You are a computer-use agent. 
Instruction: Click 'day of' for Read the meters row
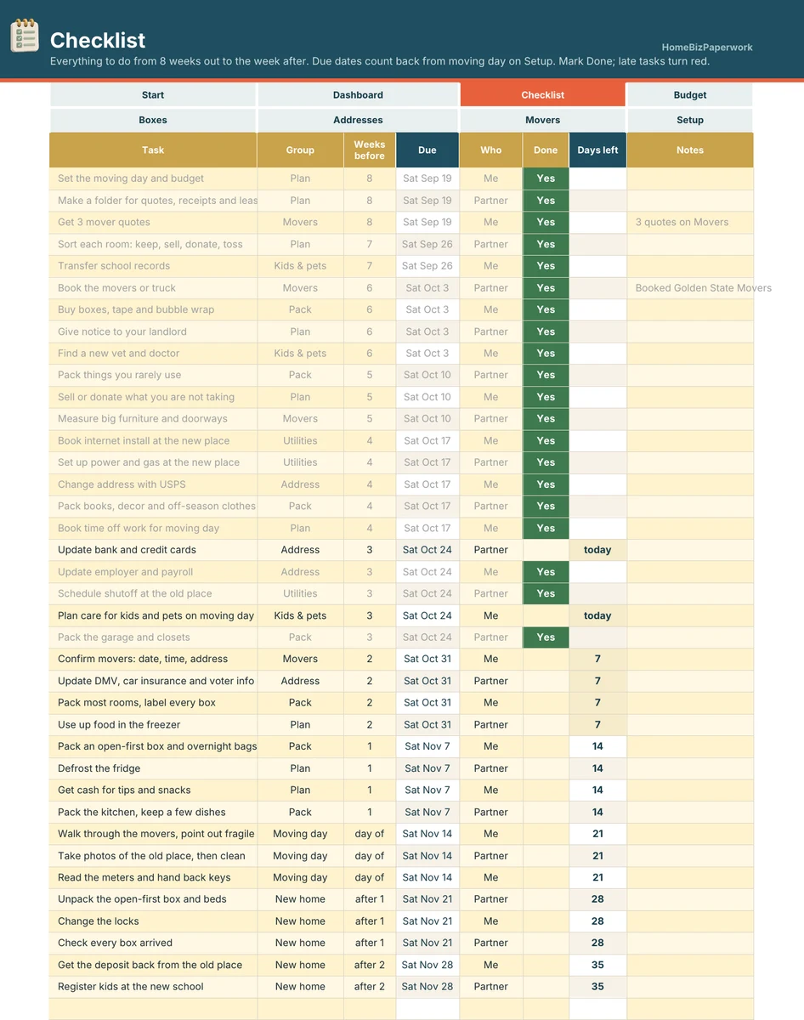(370, 877)
